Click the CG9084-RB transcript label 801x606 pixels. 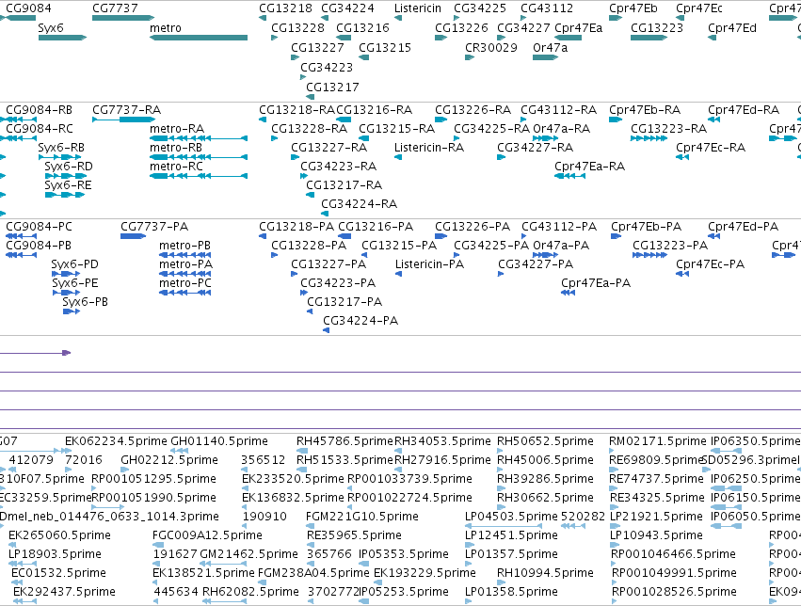click(x=39, y=110)
